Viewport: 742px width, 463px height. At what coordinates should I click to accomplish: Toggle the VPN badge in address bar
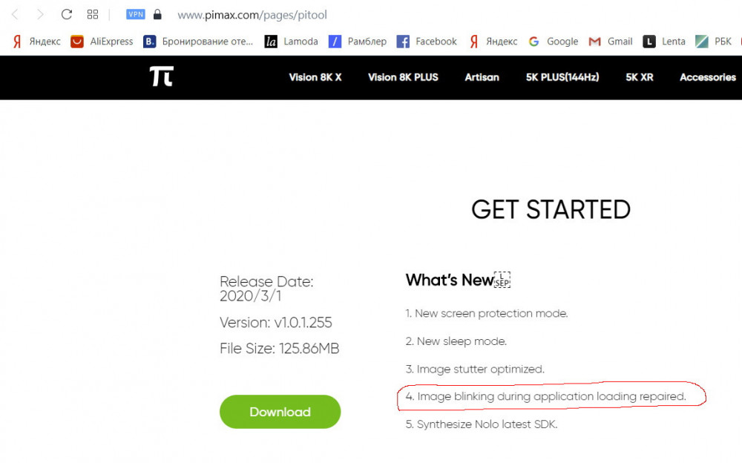pyautogui.click(x=136, y=14)
